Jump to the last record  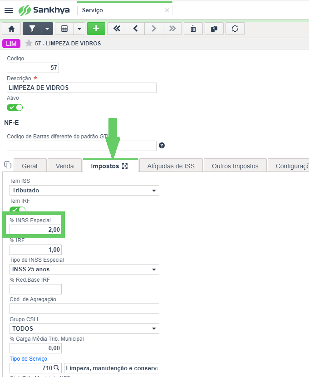(x=172, y=29)
